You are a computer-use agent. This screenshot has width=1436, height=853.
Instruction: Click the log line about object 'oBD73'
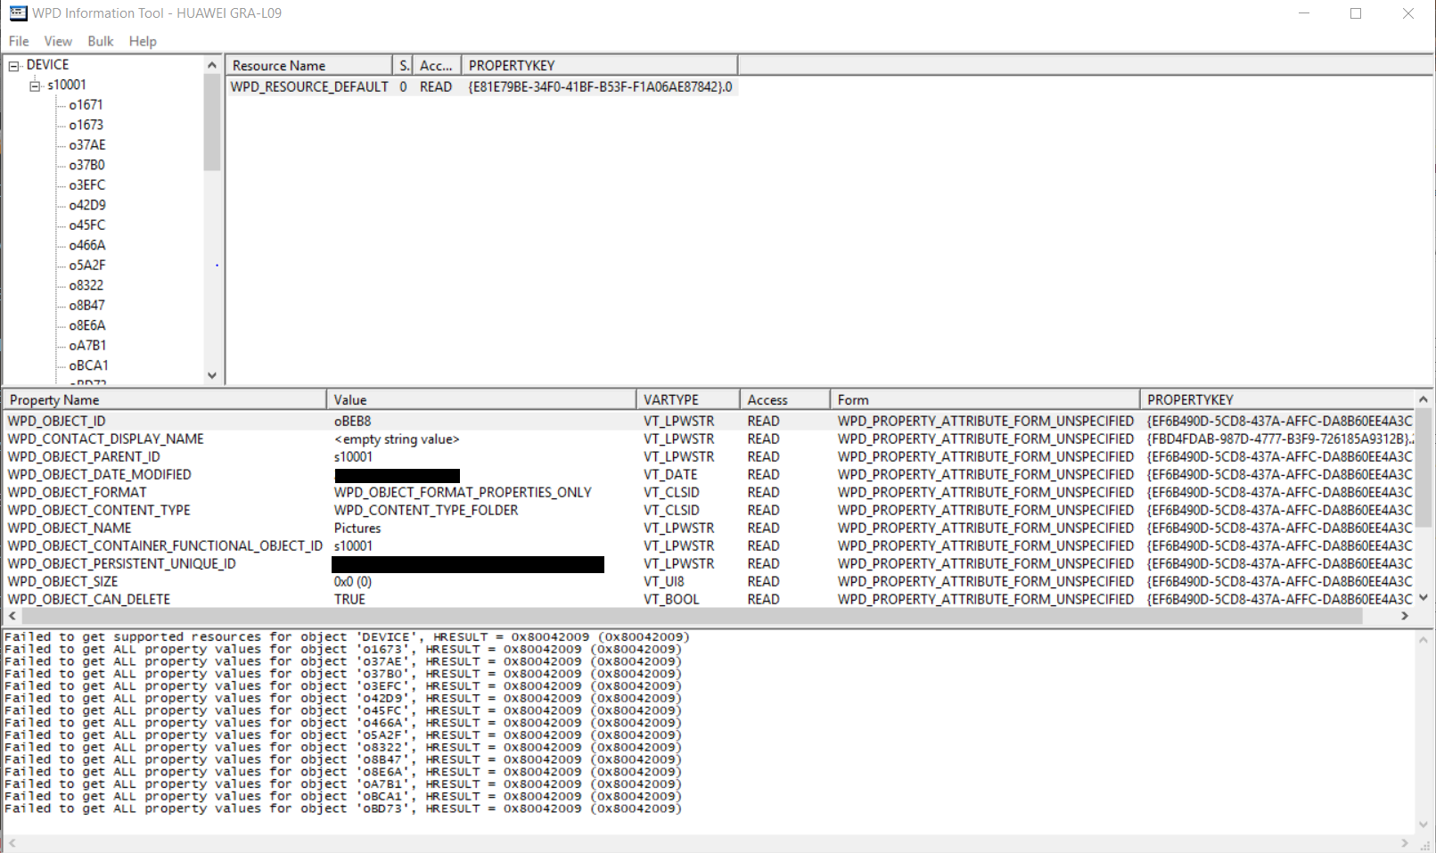(343, 808)
